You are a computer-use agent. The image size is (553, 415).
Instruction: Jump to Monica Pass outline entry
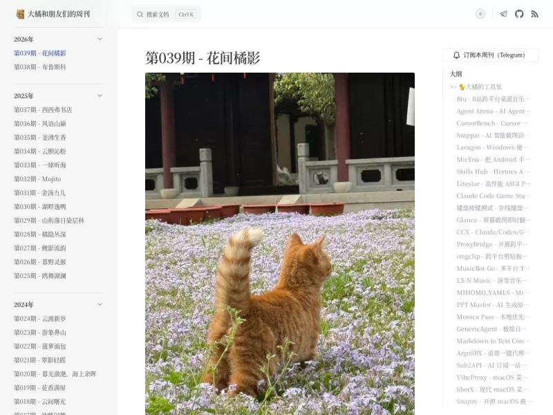[493, 317]
